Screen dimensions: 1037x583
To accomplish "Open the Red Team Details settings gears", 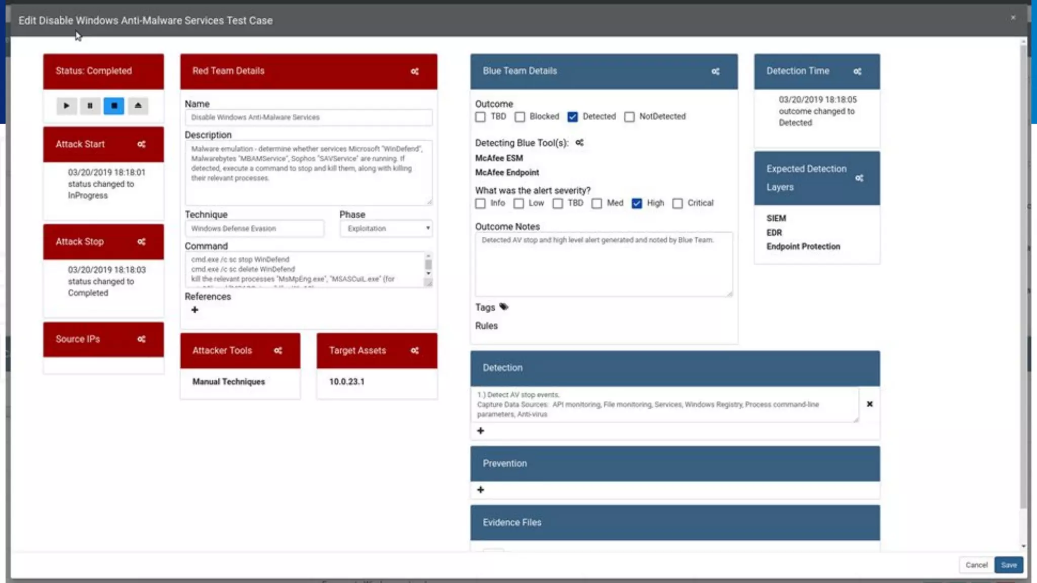I will coord(415,71).
